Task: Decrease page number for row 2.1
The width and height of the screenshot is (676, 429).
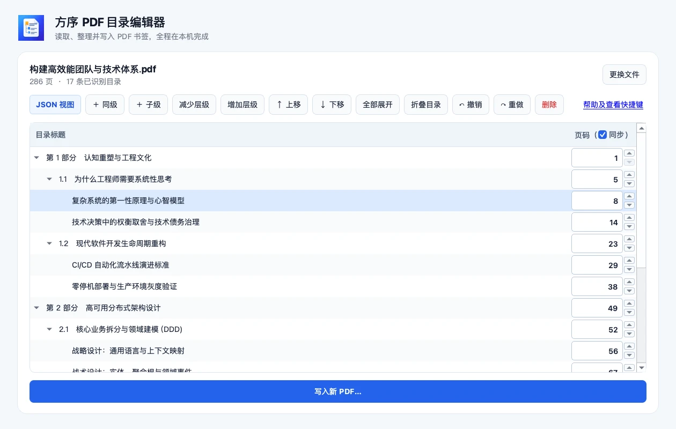Action: [x=630, y=334]
